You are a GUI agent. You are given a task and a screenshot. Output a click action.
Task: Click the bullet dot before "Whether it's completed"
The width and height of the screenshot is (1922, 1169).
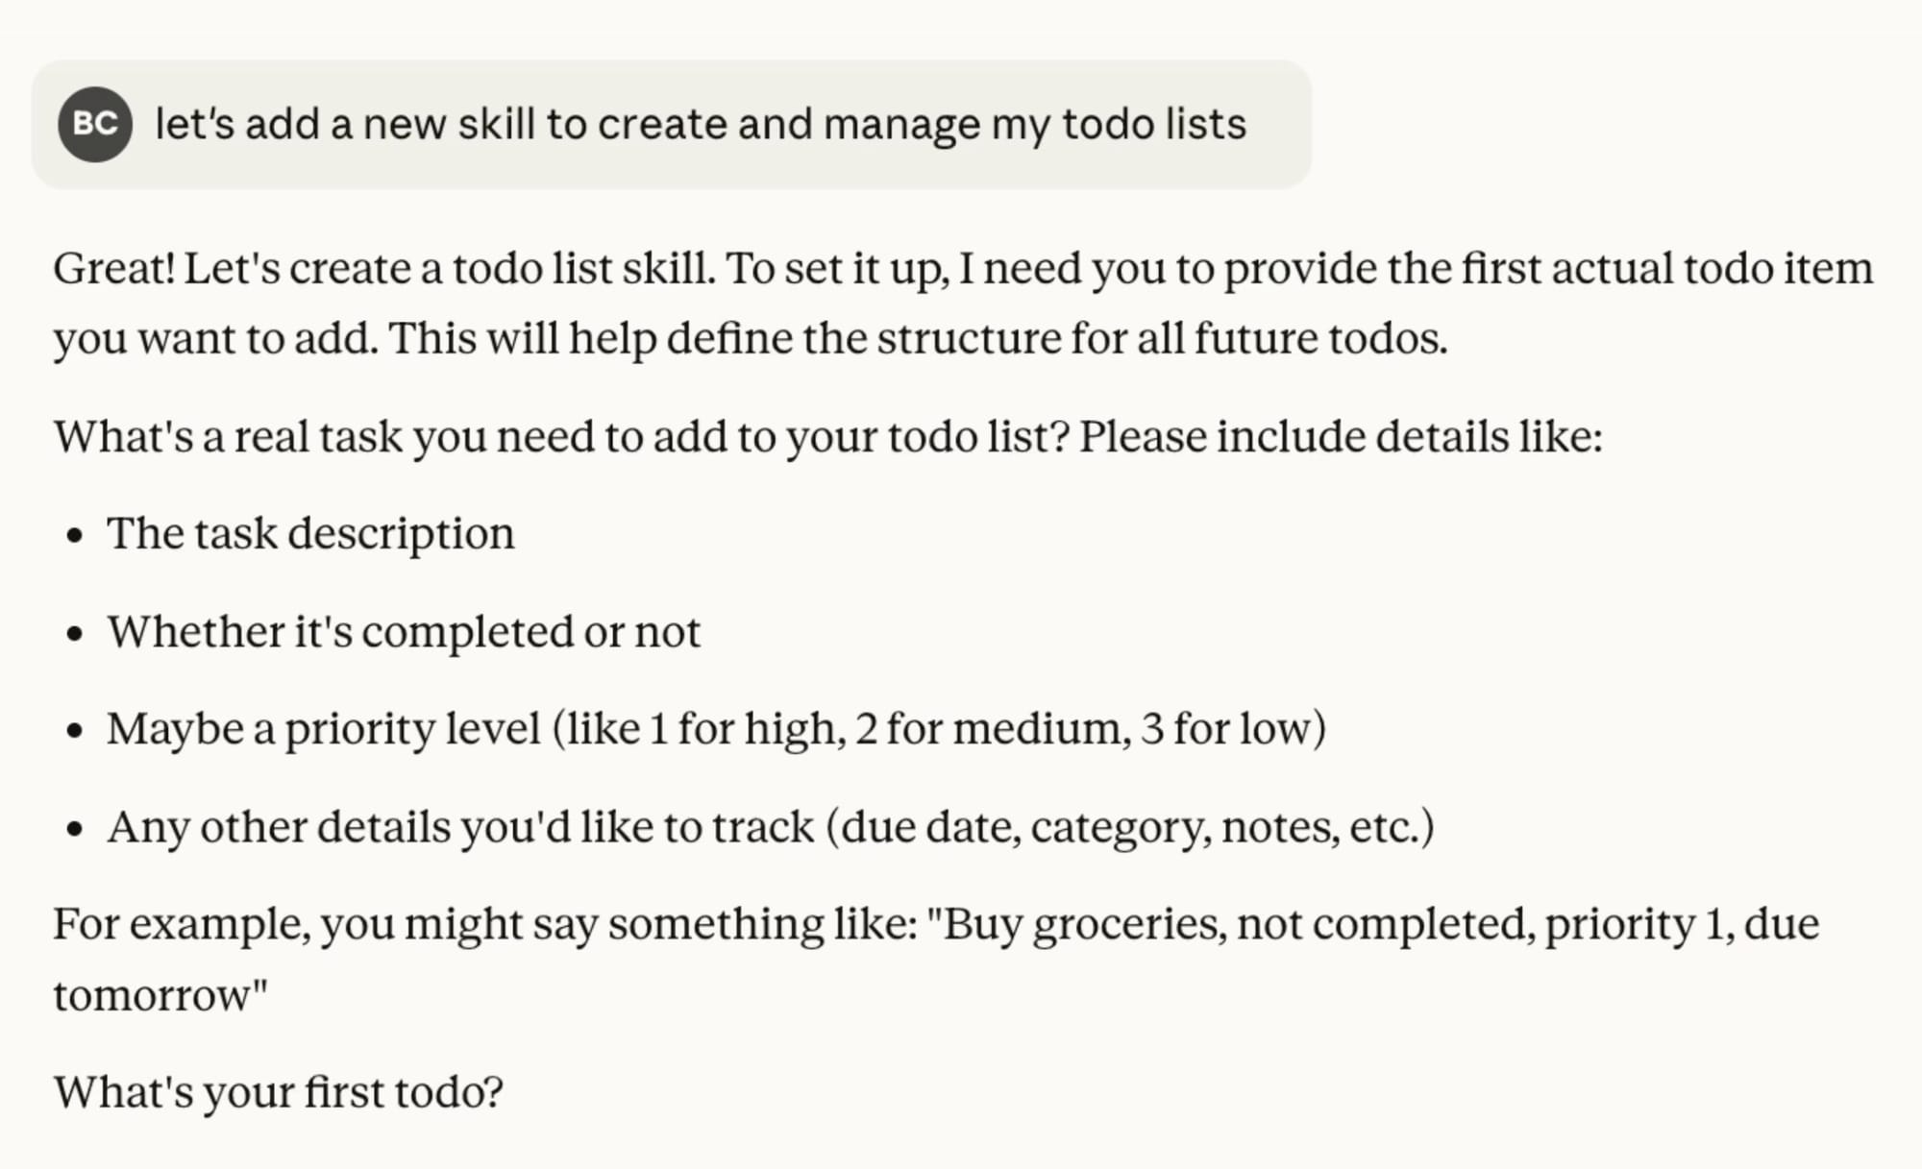[76, 634]
